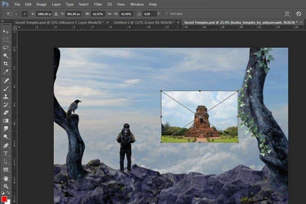
Task: Toggle maintain aspect ratio link
Action: tap(109, 14)
